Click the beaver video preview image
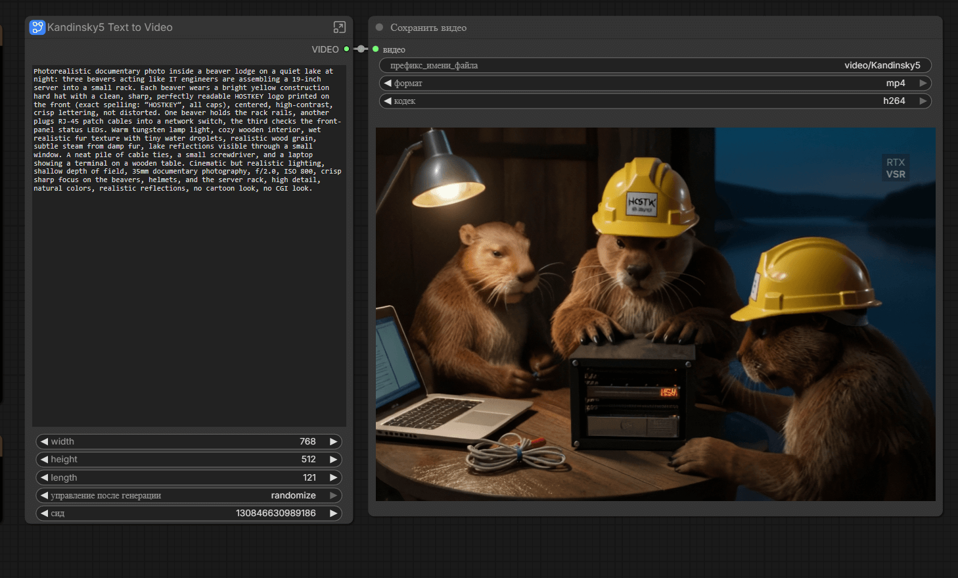958x578 pixels. point(655,314)
